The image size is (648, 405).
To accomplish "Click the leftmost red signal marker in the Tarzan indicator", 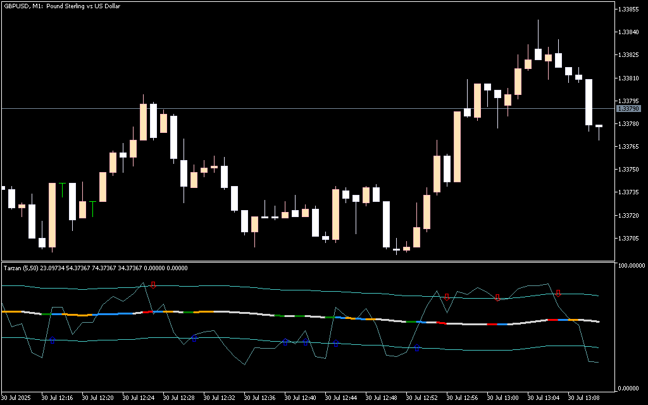I will coord(153,285).
